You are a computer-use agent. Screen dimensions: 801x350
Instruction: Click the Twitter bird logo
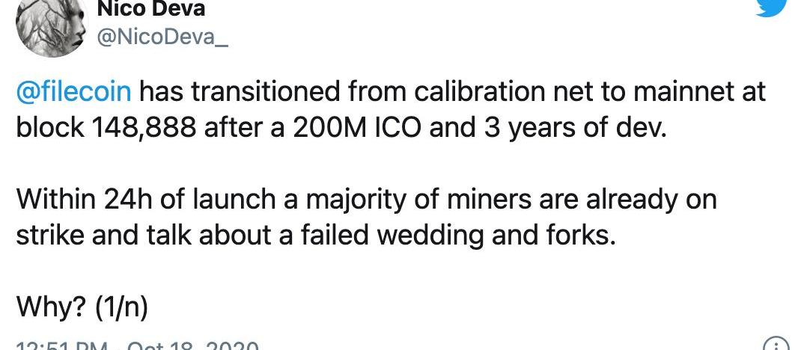(x=770, y=6)
